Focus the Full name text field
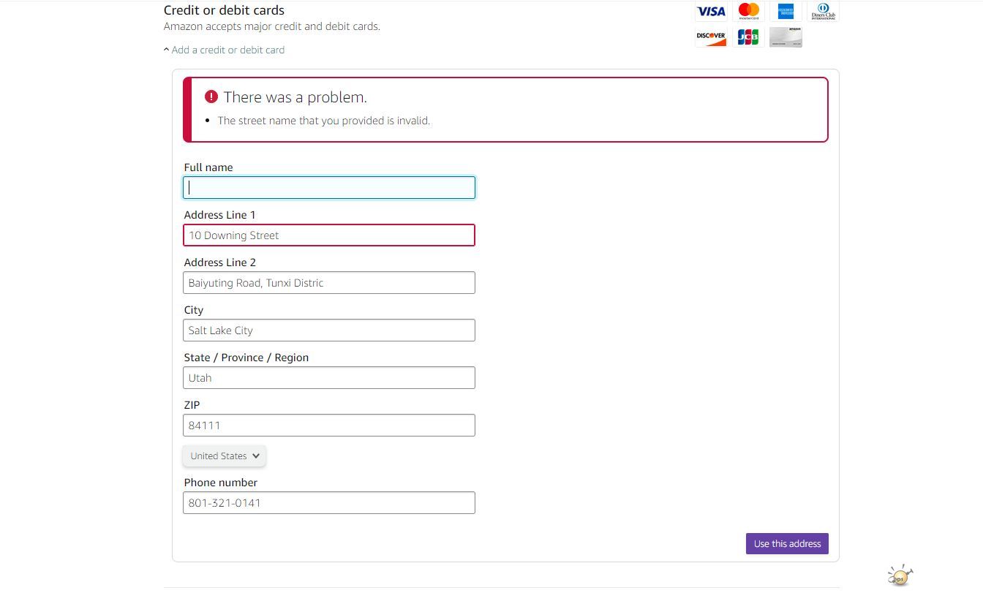Screen dimensions: 983x593 coord(329,188)
